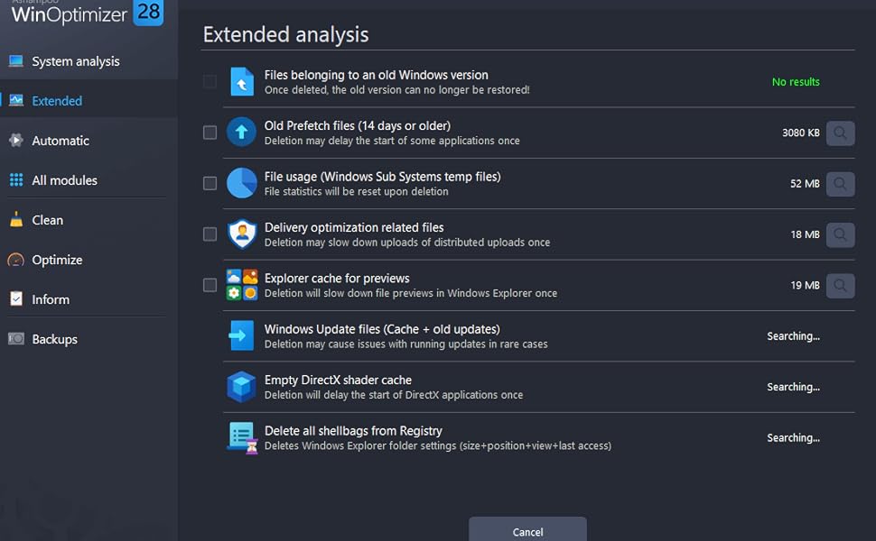This screenshot has width=876, height=541.
Task: Open details magnifier for File usage results
Action: [840, 183]
